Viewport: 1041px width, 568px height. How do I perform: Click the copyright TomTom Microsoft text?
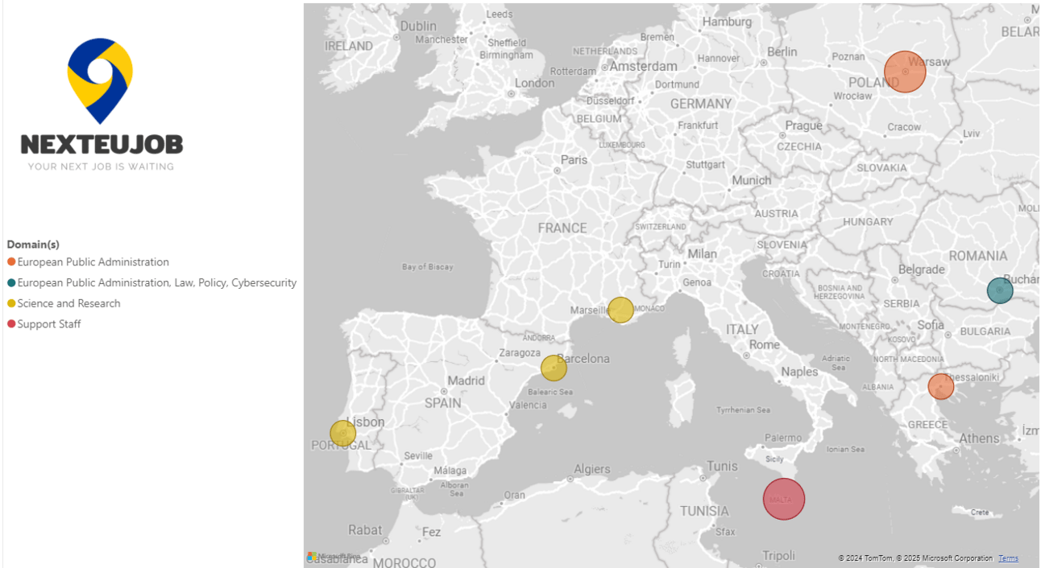click(915, 558)
